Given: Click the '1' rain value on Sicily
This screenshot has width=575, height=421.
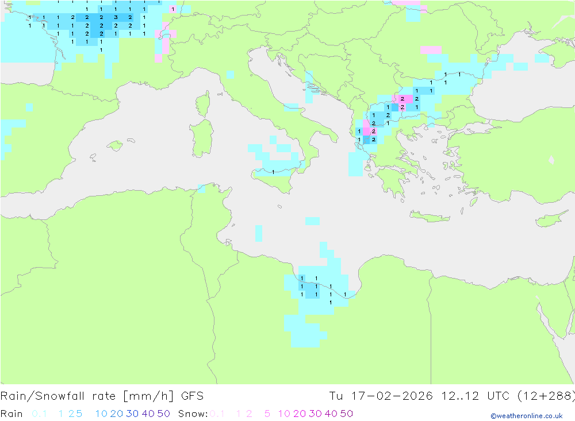Looking at the screenshot, I should click(x=273, y=172).
